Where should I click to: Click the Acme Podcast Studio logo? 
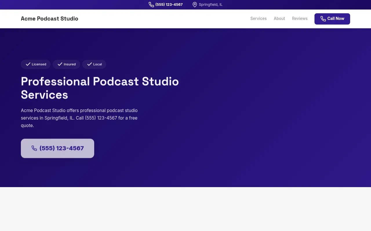tap(49, 19)
